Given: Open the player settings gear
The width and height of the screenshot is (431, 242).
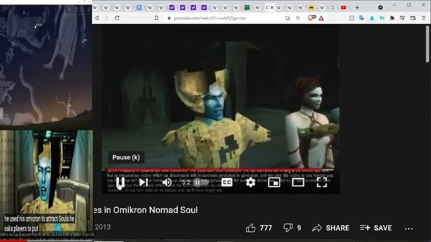Looking at the screenshot, I should [251, 182].
